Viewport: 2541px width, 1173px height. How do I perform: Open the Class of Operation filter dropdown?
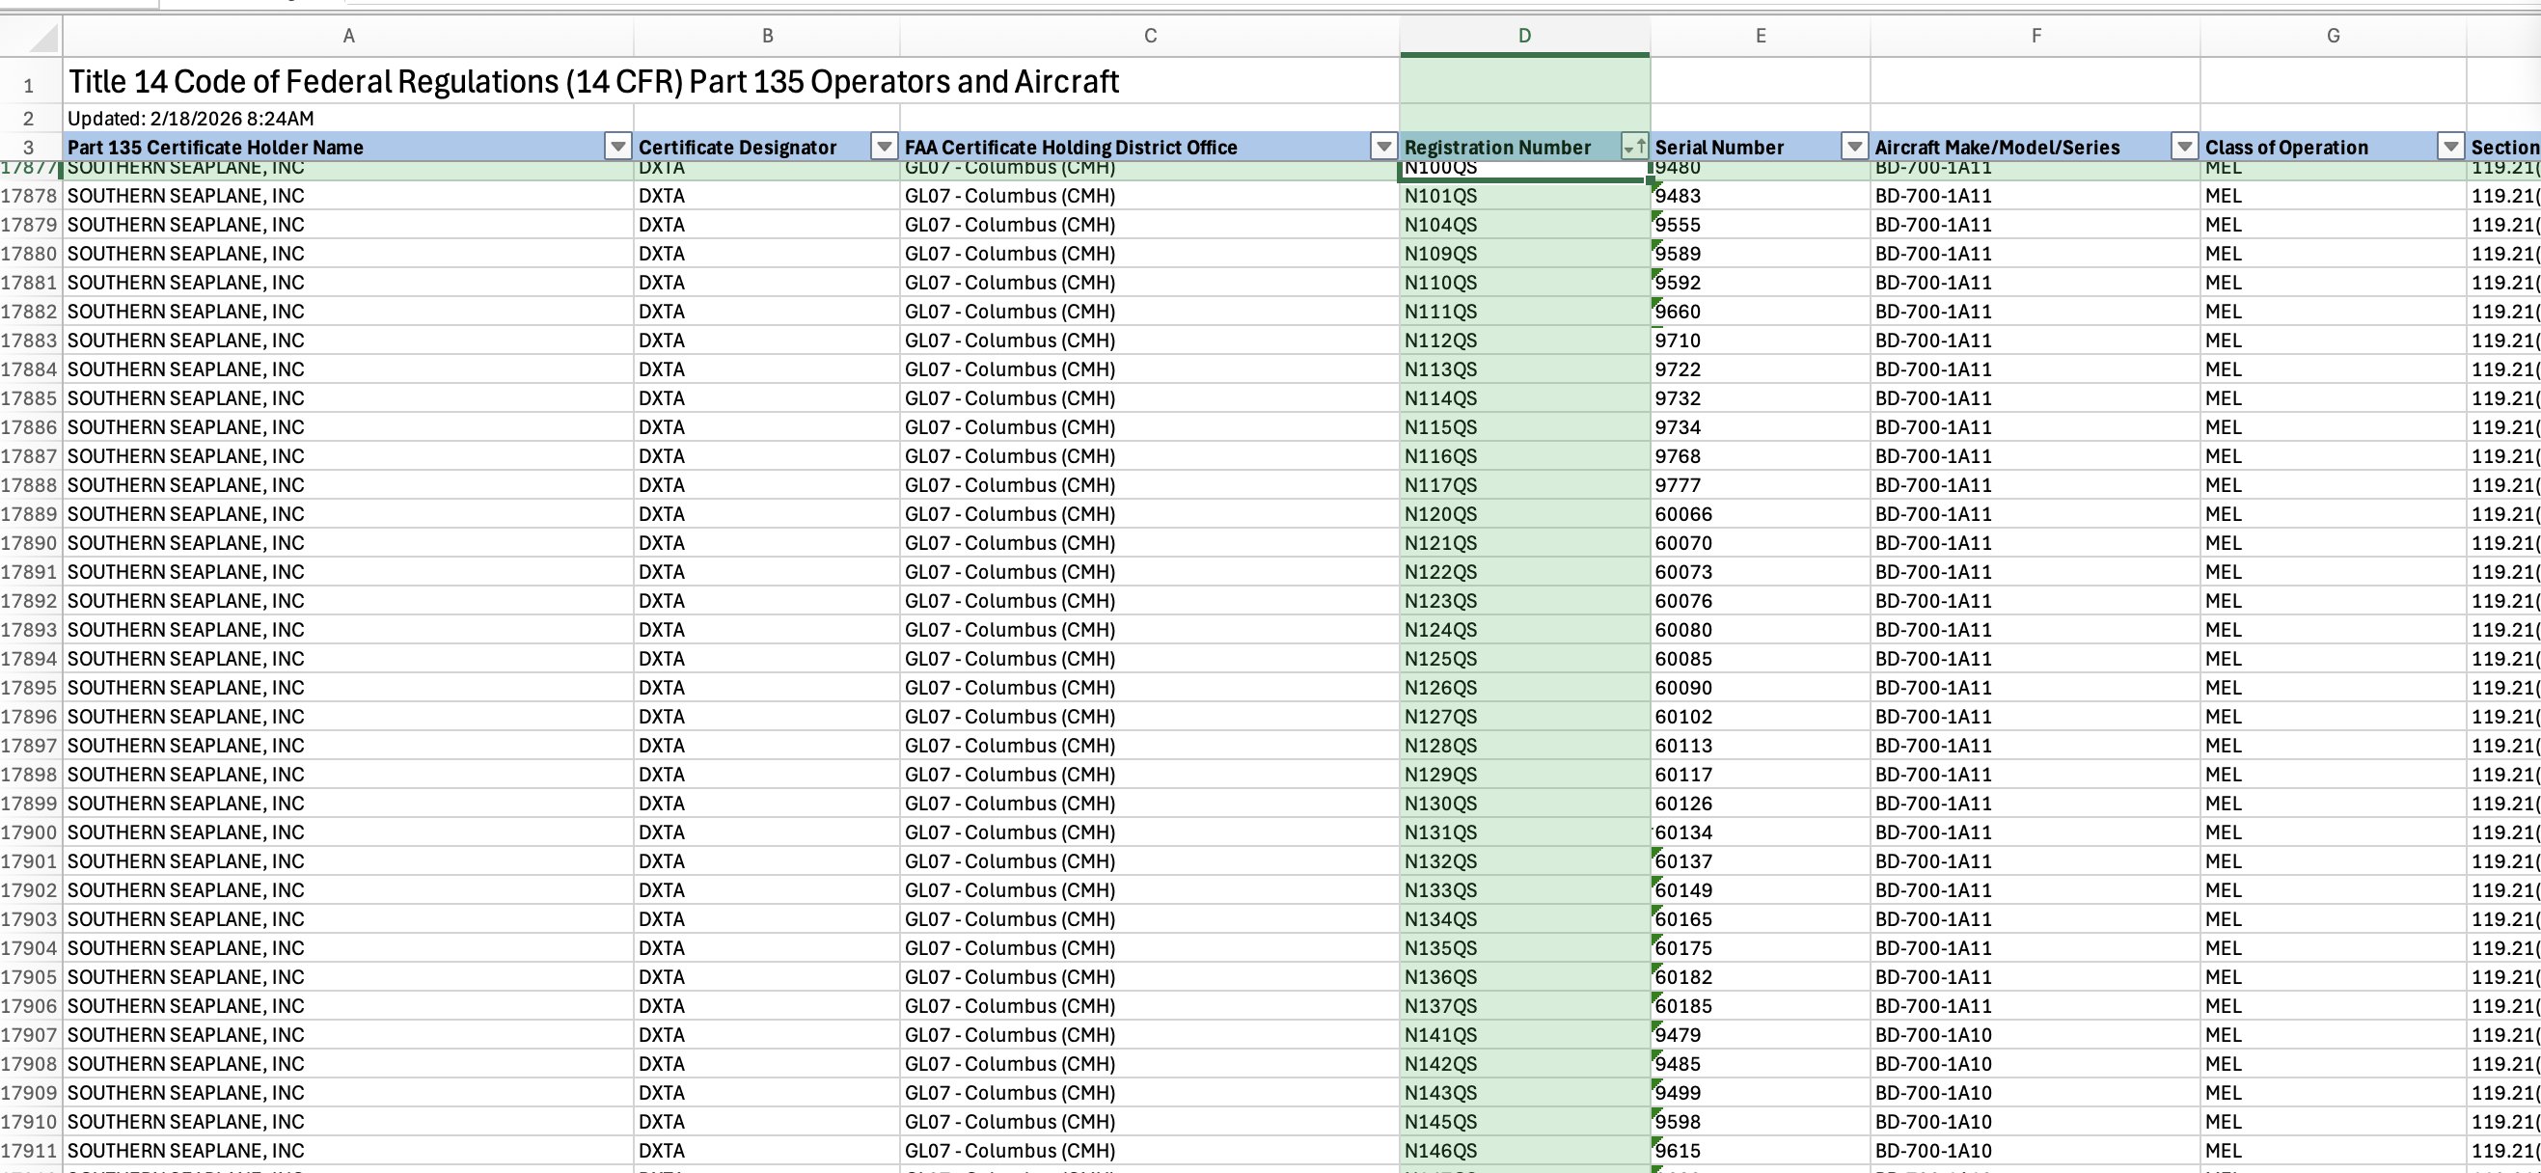click(2451, 146)
